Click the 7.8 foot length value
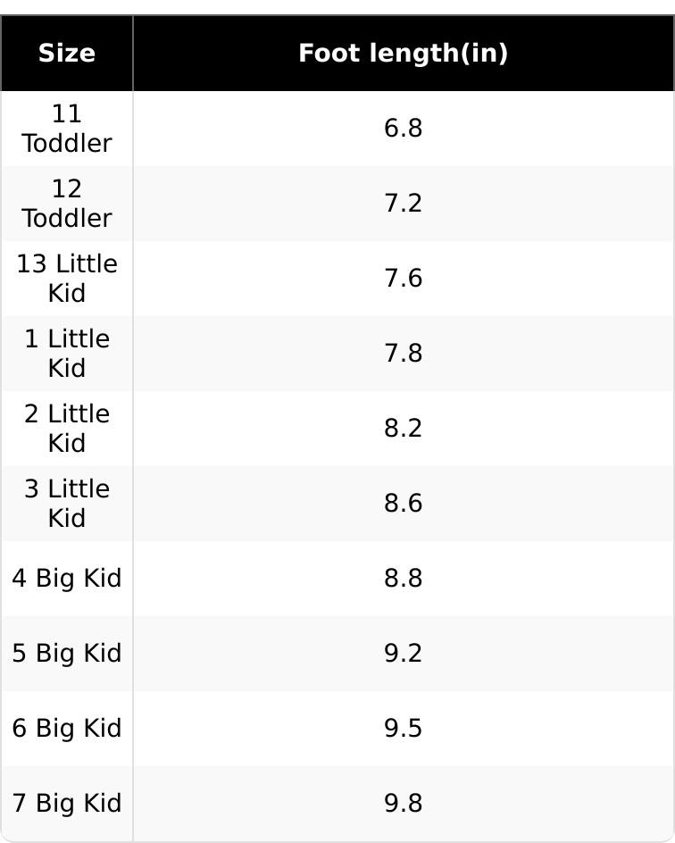675x843 pixels. 403,354
